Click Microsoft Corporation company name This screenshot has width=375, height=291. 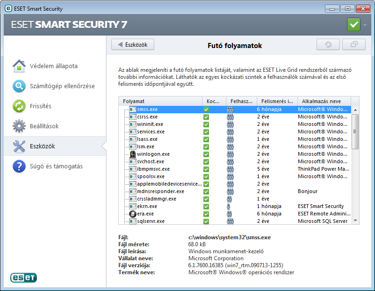216,258
